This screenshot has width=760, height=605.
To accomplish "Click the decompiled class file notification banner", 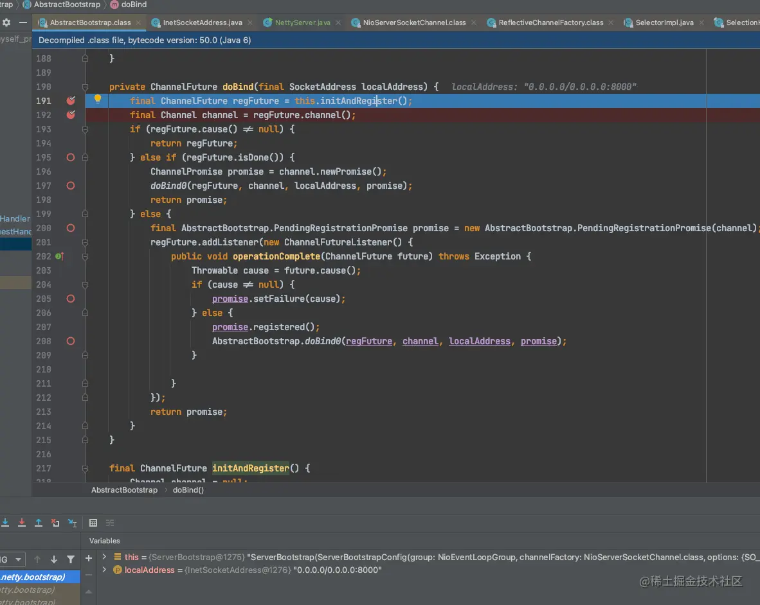I will [x=395, y=40].
